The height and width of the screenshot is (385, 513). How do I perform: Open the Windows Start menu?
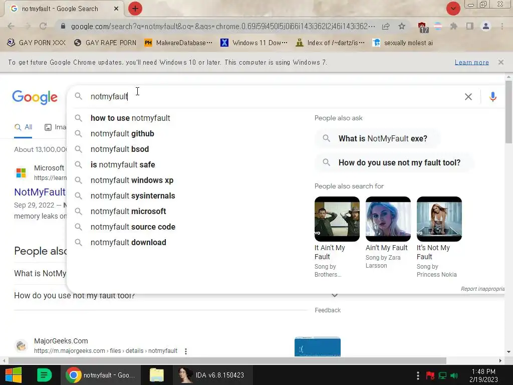click(14, 375)
